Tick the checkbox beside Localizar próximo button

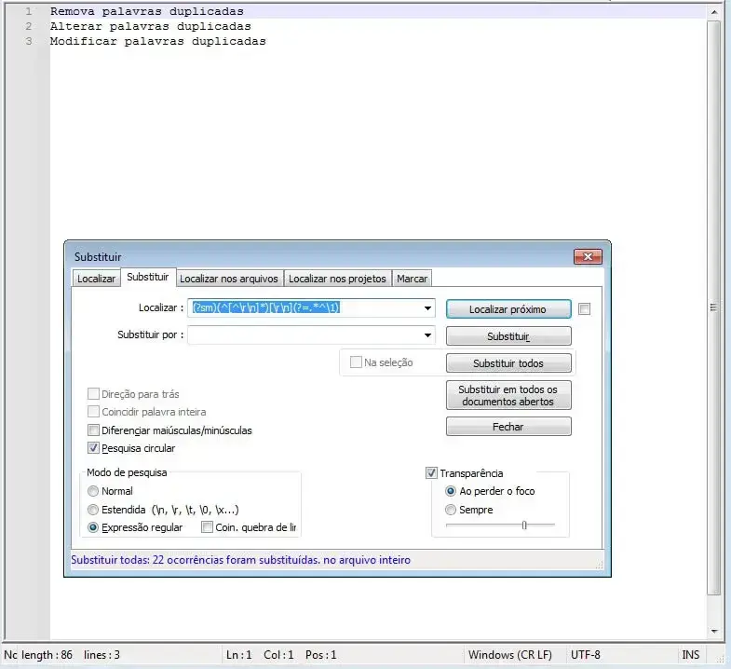click(584, 309)
